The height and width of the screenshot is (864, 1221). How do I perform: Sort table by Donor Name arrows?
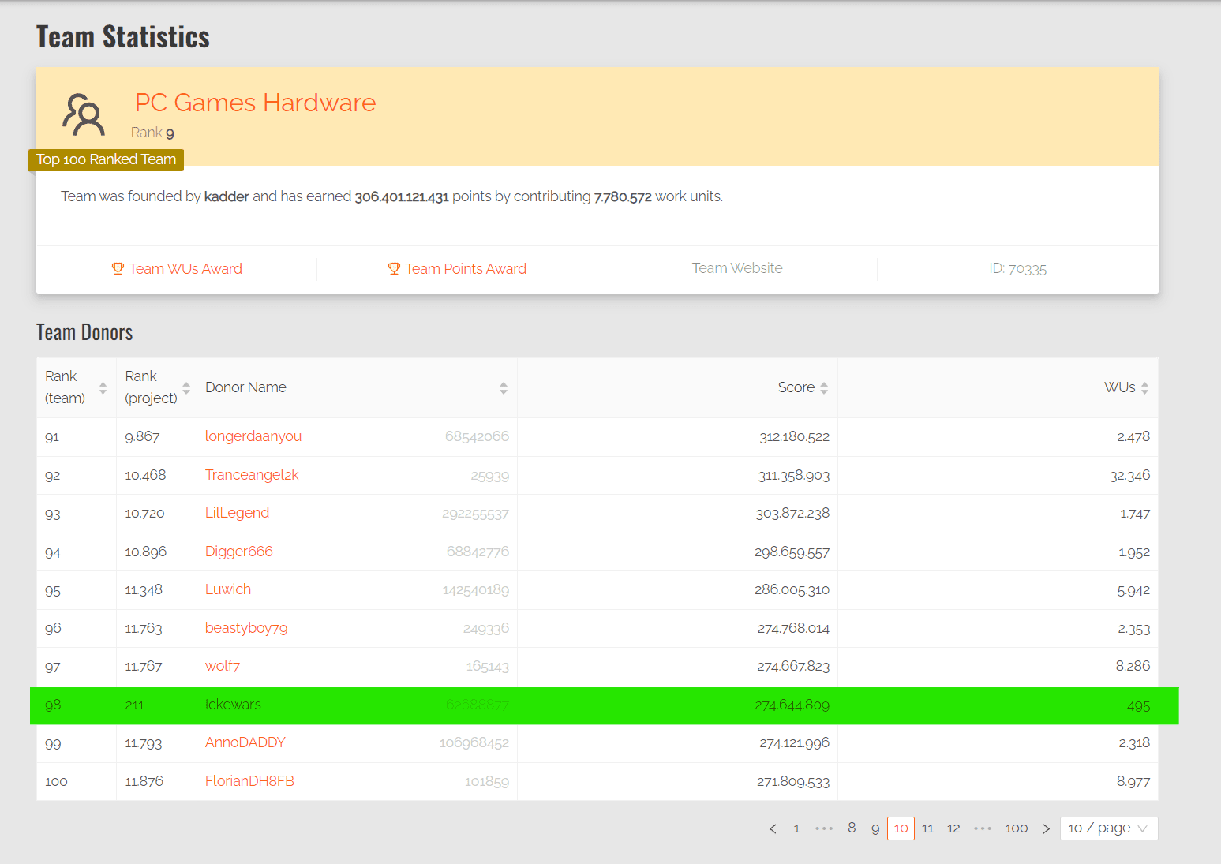pyautogui.click(x=504, y=388)
